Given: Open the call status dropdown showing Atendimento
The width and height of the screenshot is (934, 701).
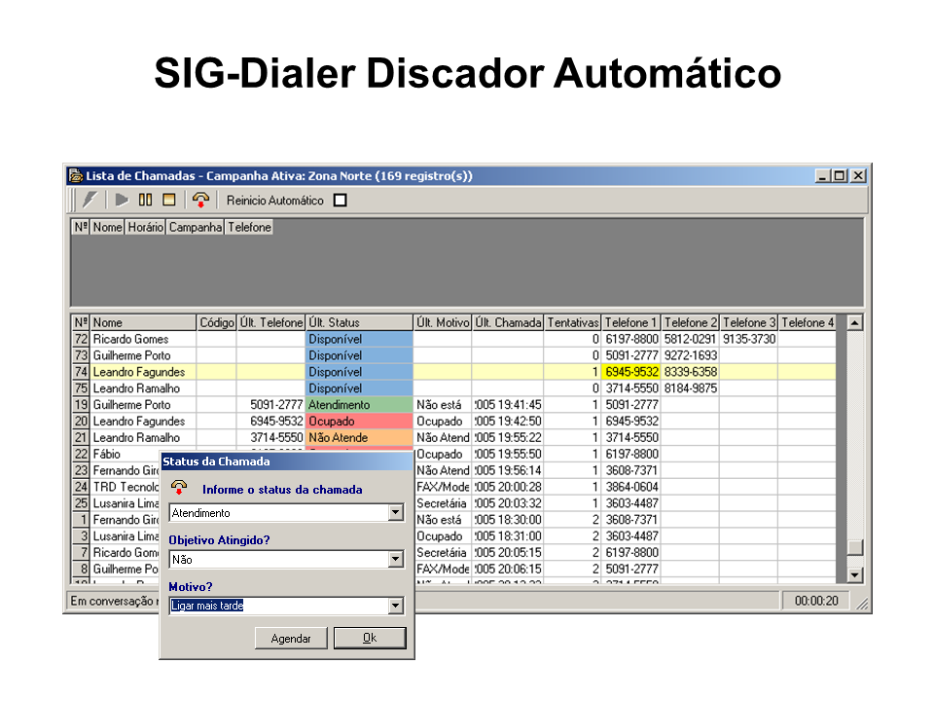Looking at the screenshot, I should click(396, 513).
